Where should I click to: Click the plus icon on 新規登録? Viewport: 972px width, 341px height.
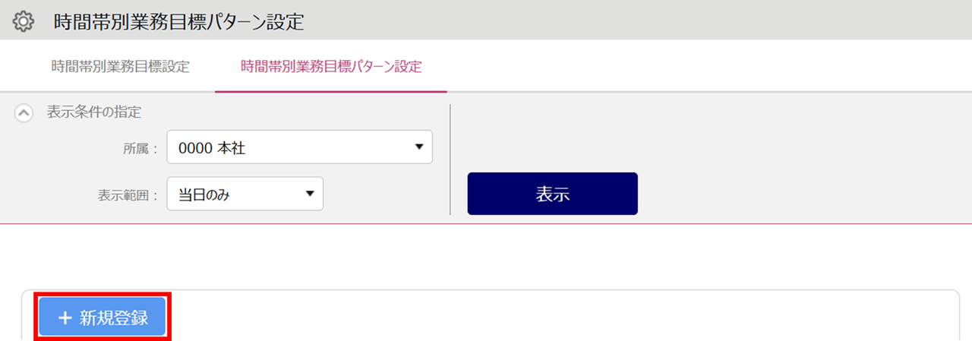(x=65, y=317)
